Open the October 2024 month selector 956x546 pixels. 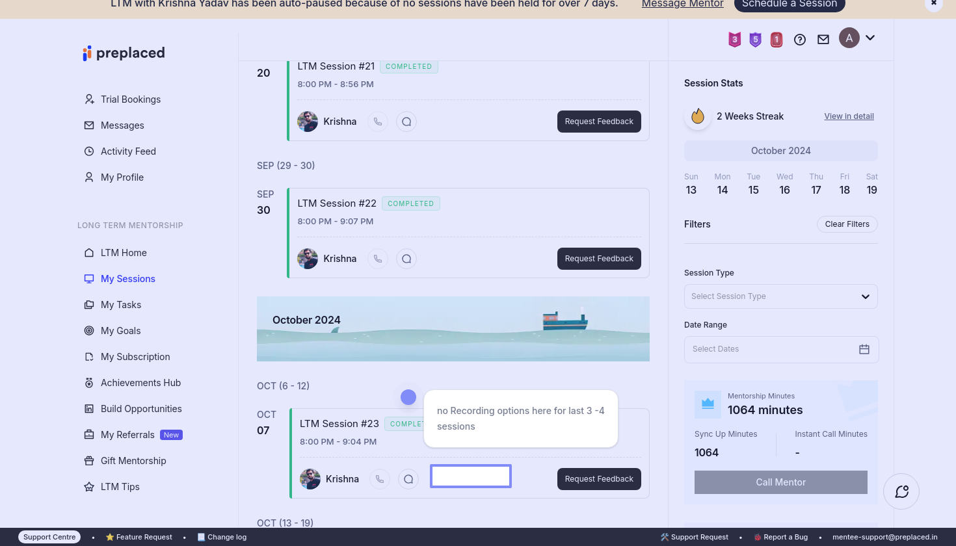[x=780, y=151]
